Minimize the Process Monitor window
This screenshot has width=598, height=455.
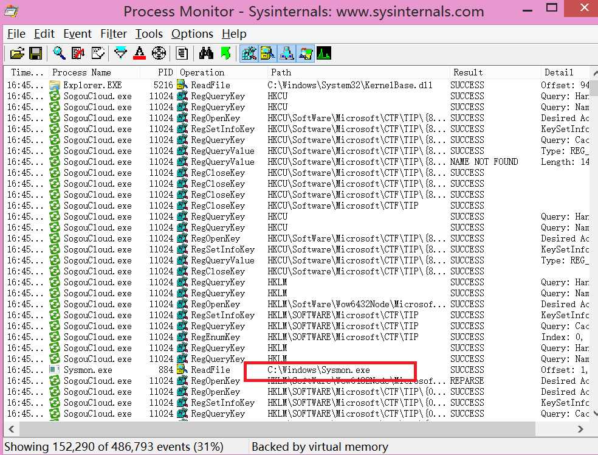tap(528, 11)
